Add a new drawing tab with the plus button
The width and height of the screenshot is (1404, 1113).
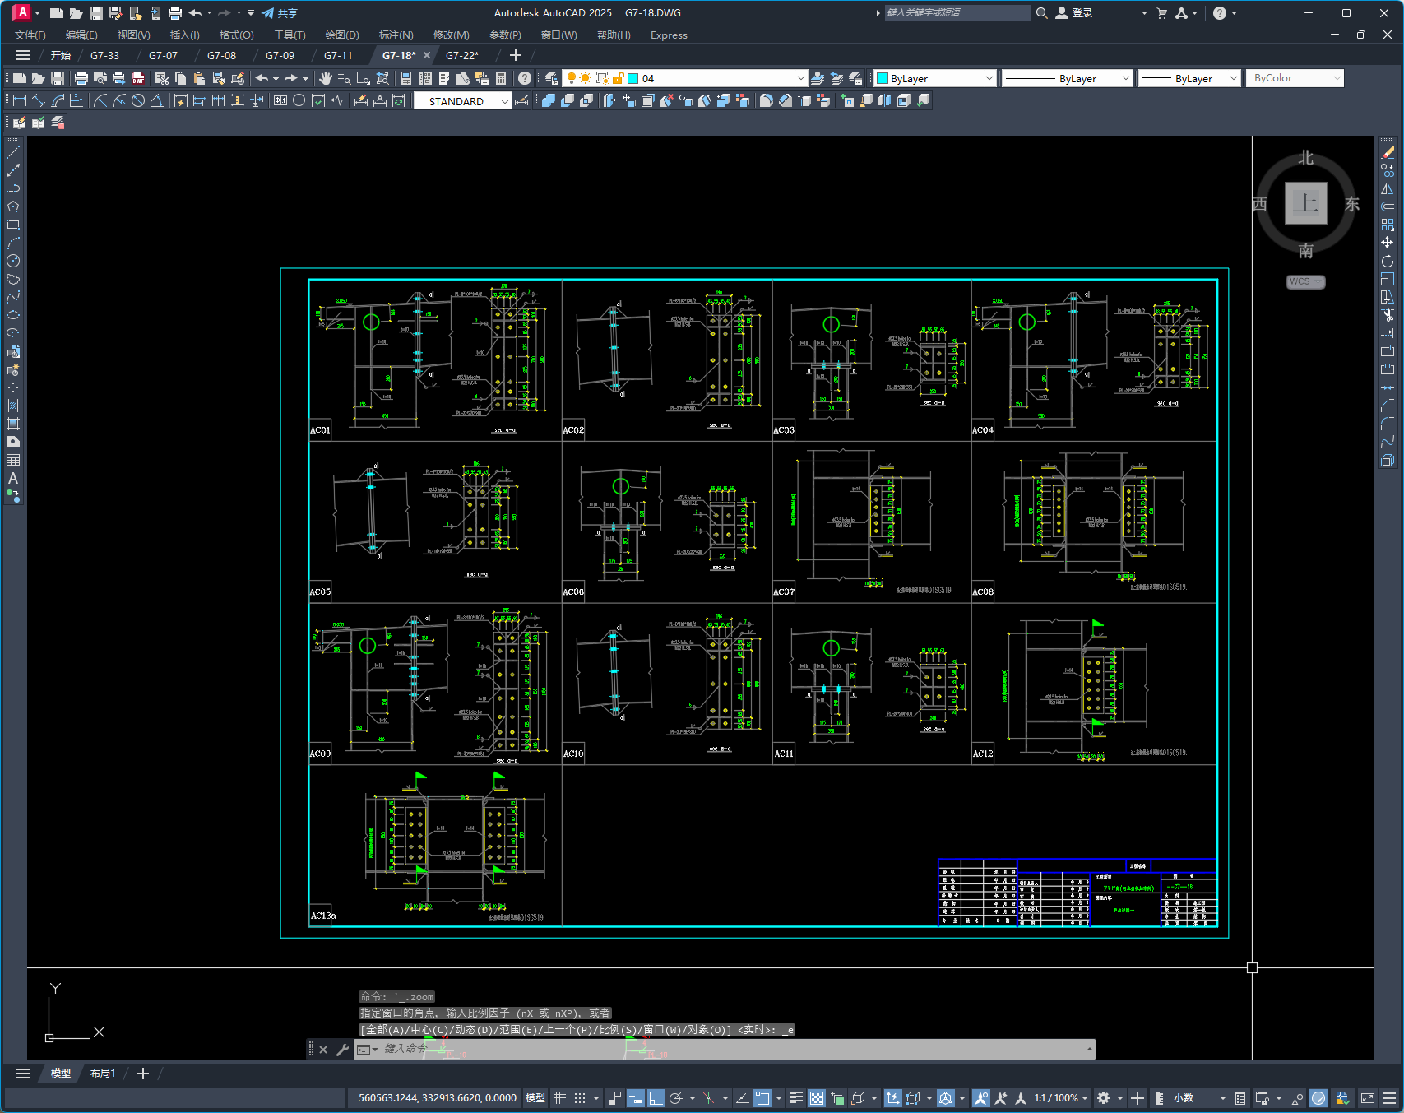pyautogui.click(x=516, y=55)
